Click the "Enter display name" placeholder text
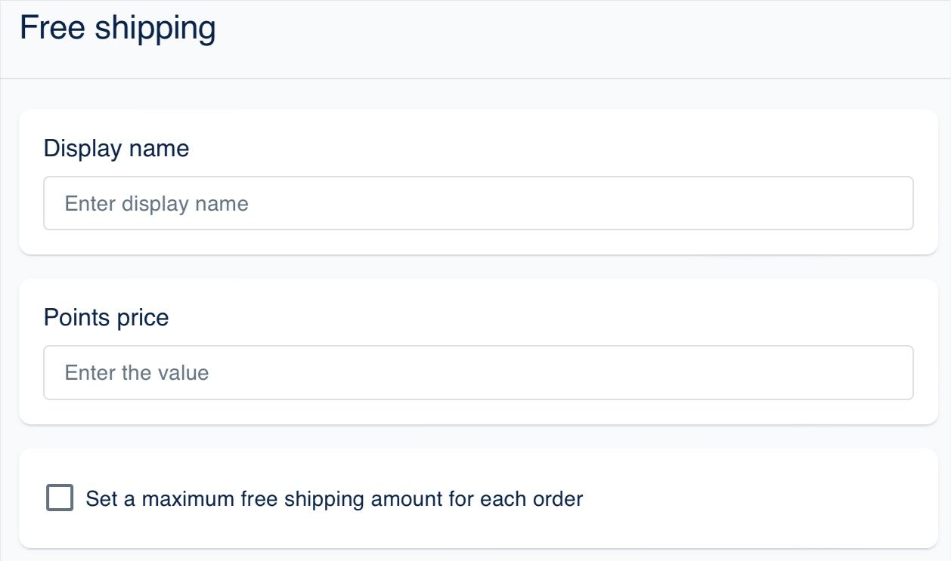 pos(156,204)
